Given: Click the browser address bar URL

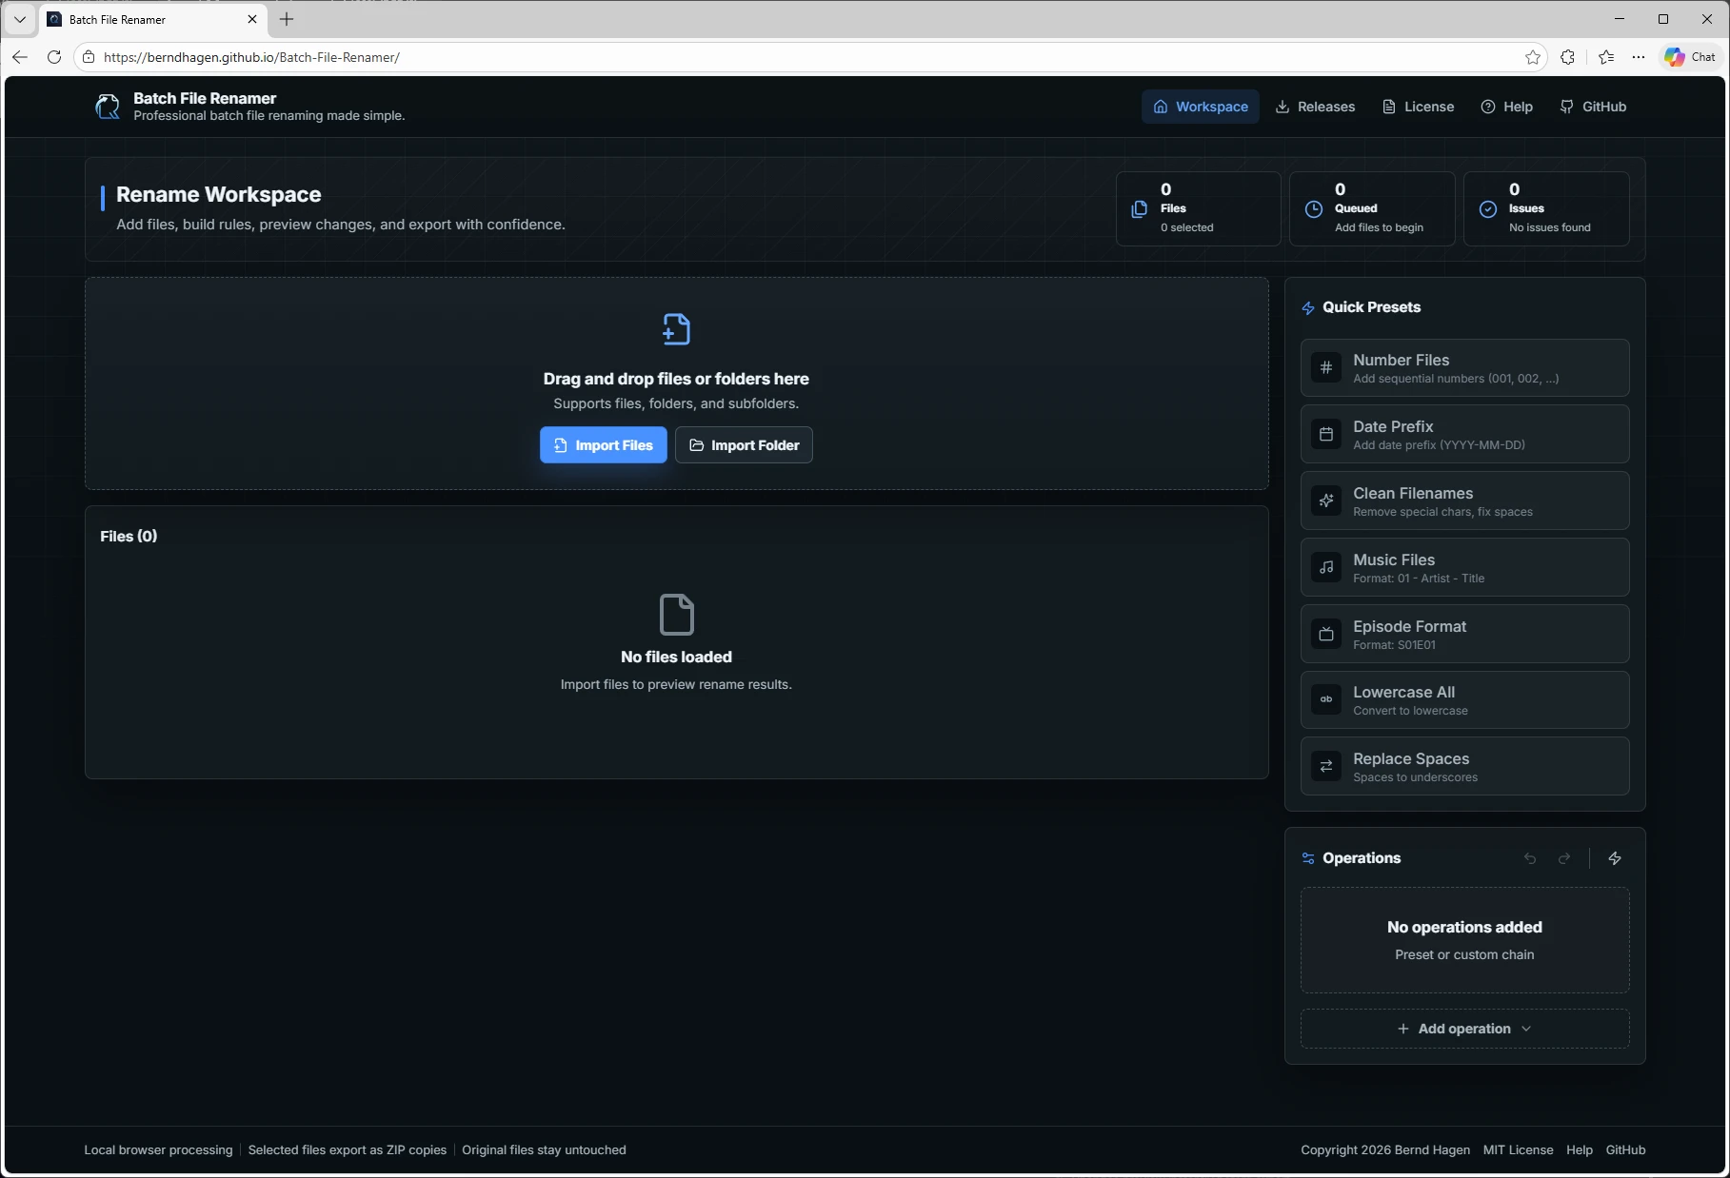Looking at the screenshot, I should (251, 57).
